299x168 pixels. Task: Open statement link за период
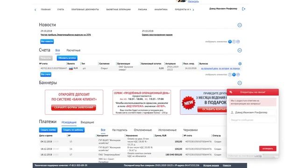coord(235,68)
